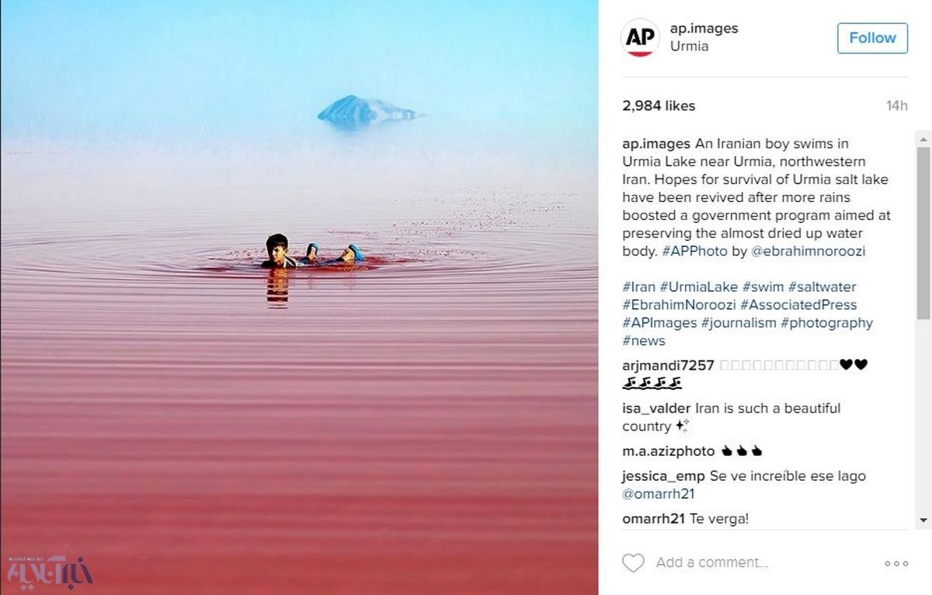View the 2,984 likes list
The height and width of the screenshot is (595, 932).
[659, 106]
